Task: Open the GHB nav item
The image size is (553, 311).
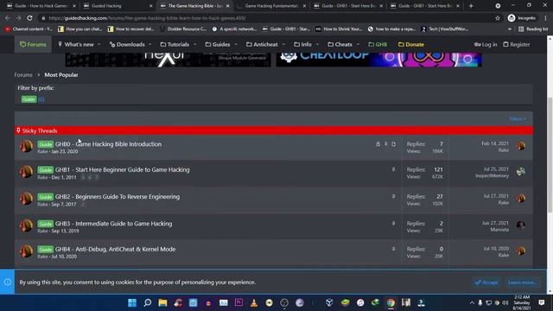Action: [x=378, y=44]
